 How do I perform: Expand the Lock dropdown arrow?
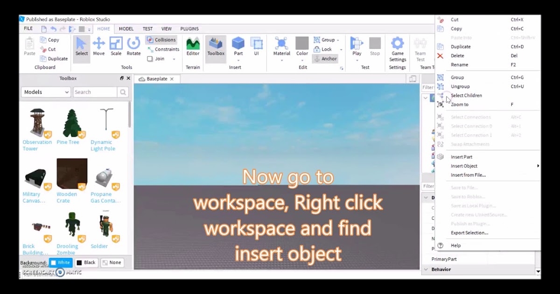pos(341,49)
